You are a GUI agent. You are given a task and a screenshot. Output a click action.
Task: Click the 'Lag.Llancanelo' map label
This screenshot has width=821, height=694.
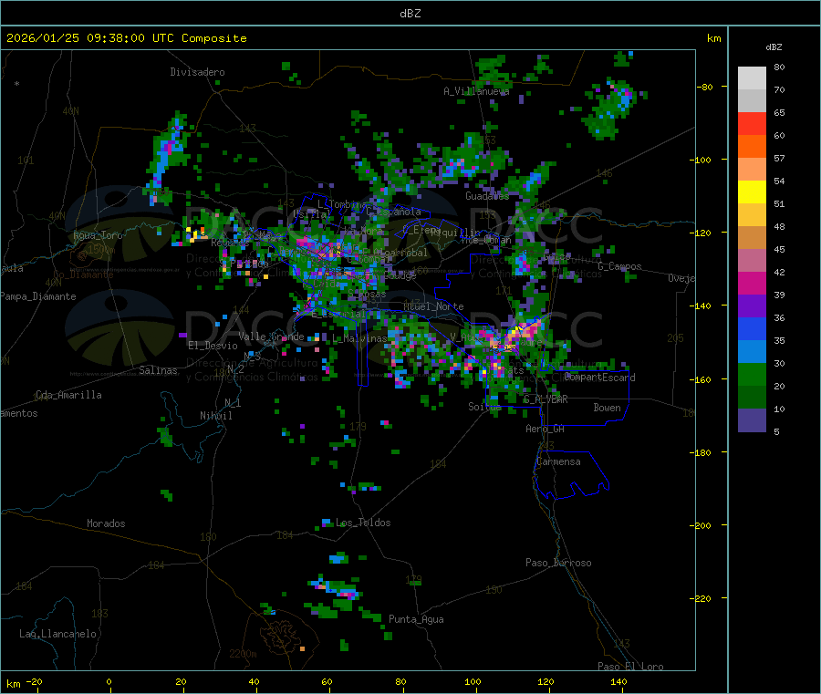point(57,634)
